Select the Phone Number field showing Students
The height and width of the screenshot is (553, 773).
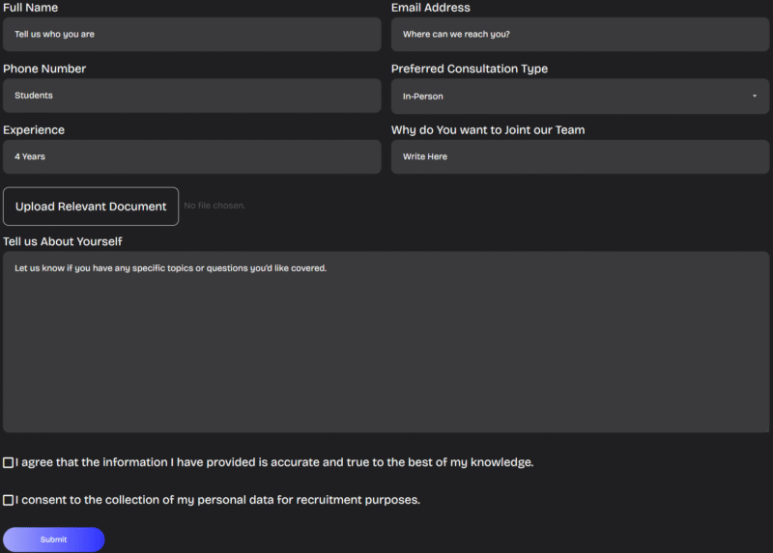coord(191,96)
